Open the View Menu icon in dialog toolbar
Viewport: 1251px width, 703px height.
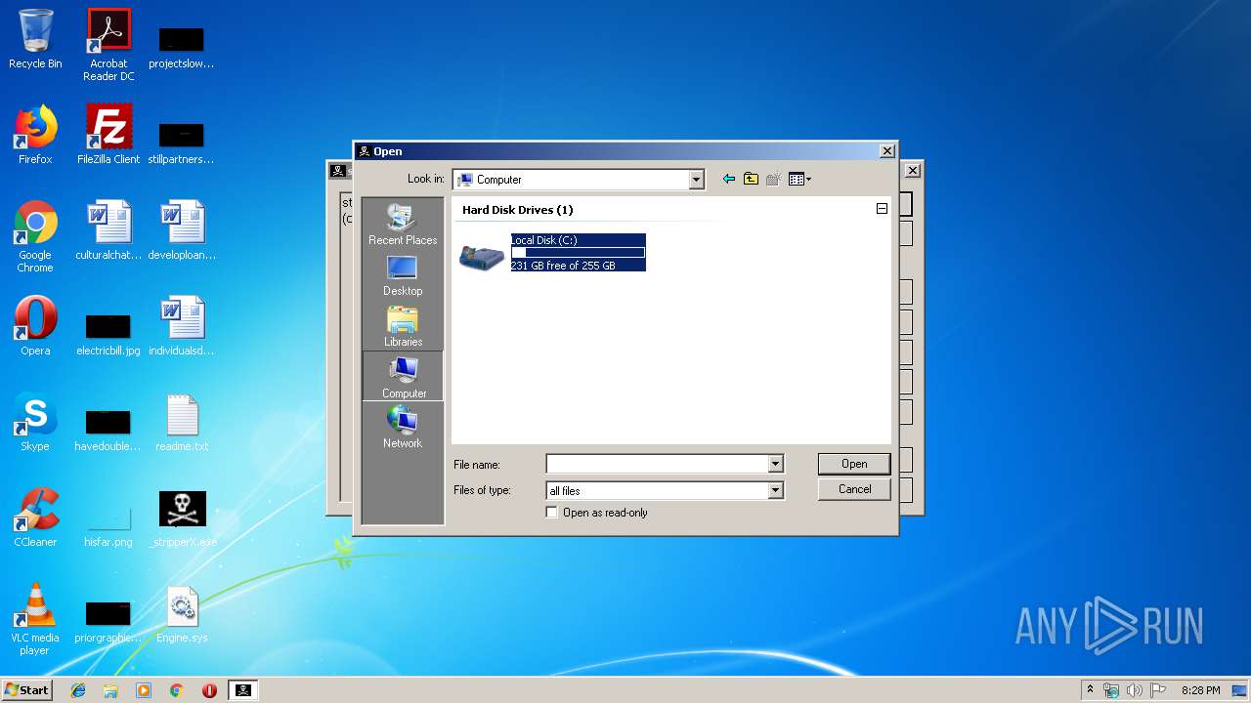click(799, 180)
